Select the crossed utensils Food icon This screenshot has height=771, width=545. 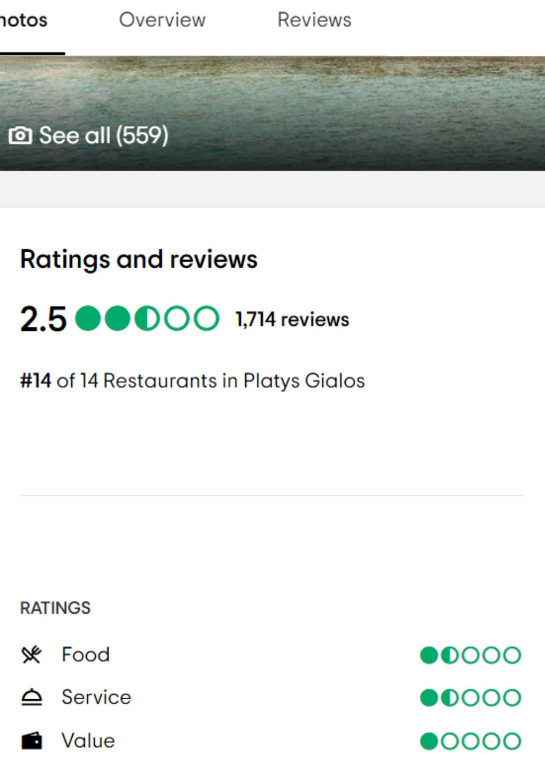point(31,654)
